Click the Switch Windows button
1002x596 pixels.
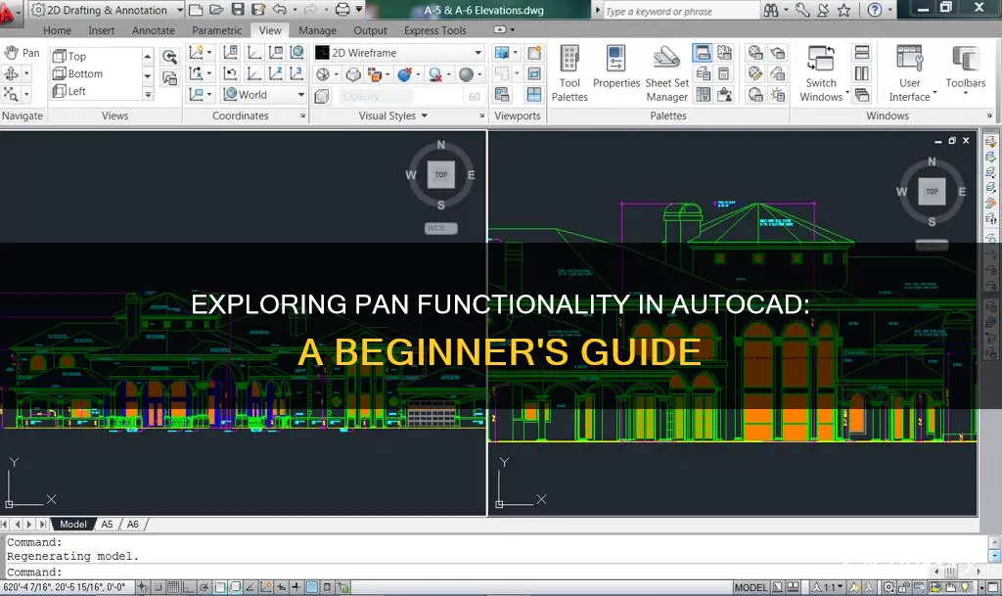click(x=821, y=73)
